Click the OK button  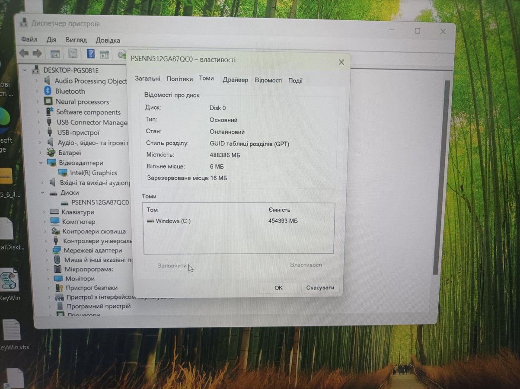pyautogui.click(x=278, y=287)
